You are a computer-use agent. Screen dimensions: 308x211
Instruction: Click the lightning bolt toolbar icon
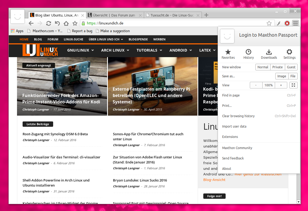pyautogui.click(x=279, y=23)
